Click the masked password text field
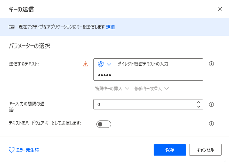Image resolution: width=229 pixels, height=163 pixels. (148, 75)
